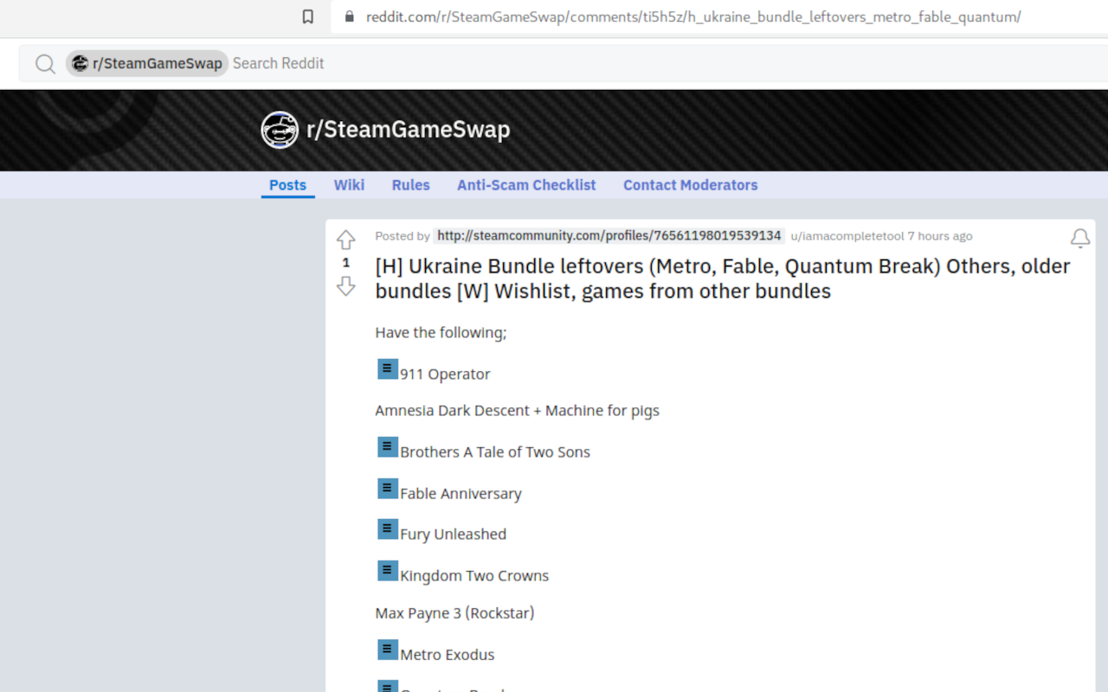Click the post vote score number

(x=345, y=263)
